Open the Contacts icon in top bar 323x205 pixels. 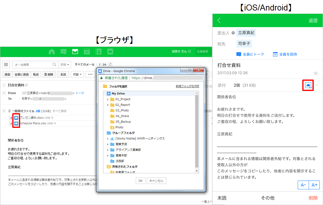[x=98, y=52]
